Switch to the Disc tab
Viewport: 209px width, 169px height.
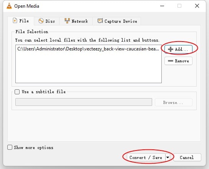(x=46, y=21)
